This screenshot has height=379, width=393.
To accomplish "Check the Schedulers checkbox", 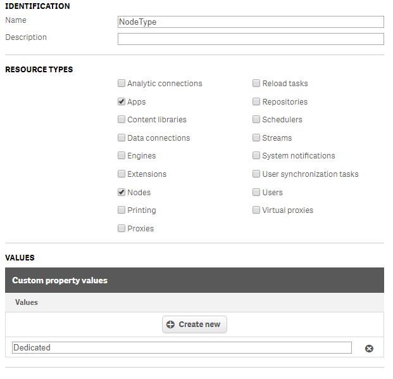I will (x=256, y=119).
